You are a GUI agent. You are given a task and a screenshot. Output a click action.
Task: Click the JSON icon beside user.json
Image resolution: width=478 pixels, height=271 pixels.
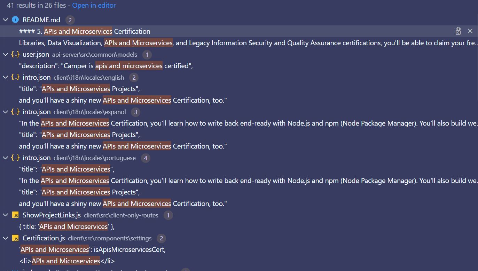pyautogui.click(x=15, y=54)
